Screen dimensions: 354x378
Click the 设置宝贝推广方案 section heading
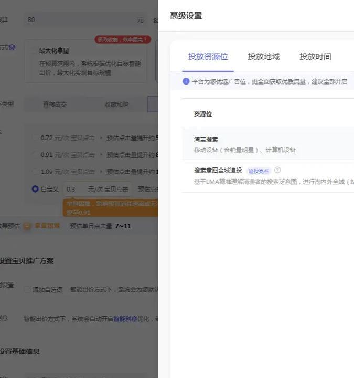[x=27, y=261]
